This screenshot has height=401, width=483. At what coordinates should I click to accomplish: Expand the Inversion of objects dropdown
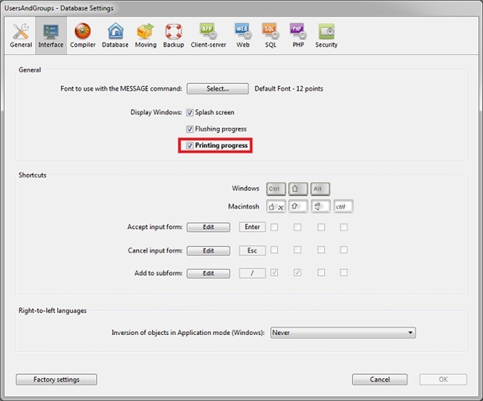coord(343,333)
